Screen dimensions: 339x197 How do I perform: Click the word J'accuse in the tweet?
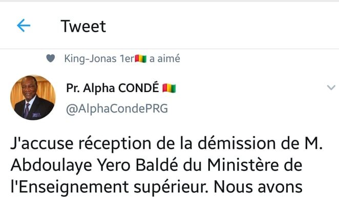[x=41, y=143]
